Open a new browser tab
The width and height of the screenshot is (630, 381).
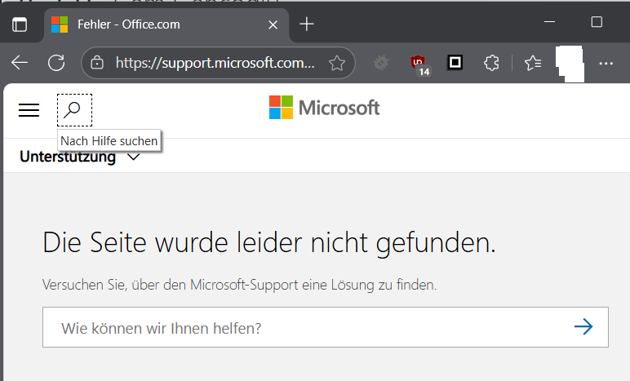307,24
